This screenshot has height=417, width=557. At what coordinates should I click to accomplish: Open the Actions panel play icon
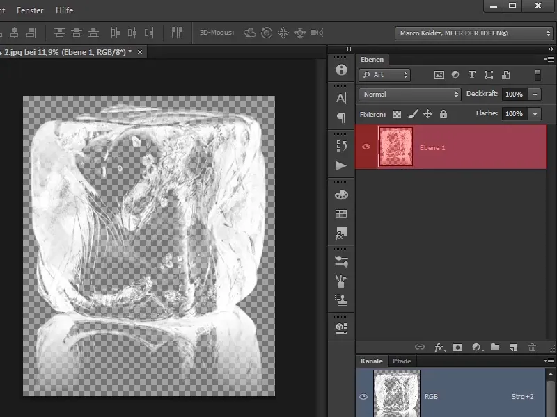click(x=341, y=165)
